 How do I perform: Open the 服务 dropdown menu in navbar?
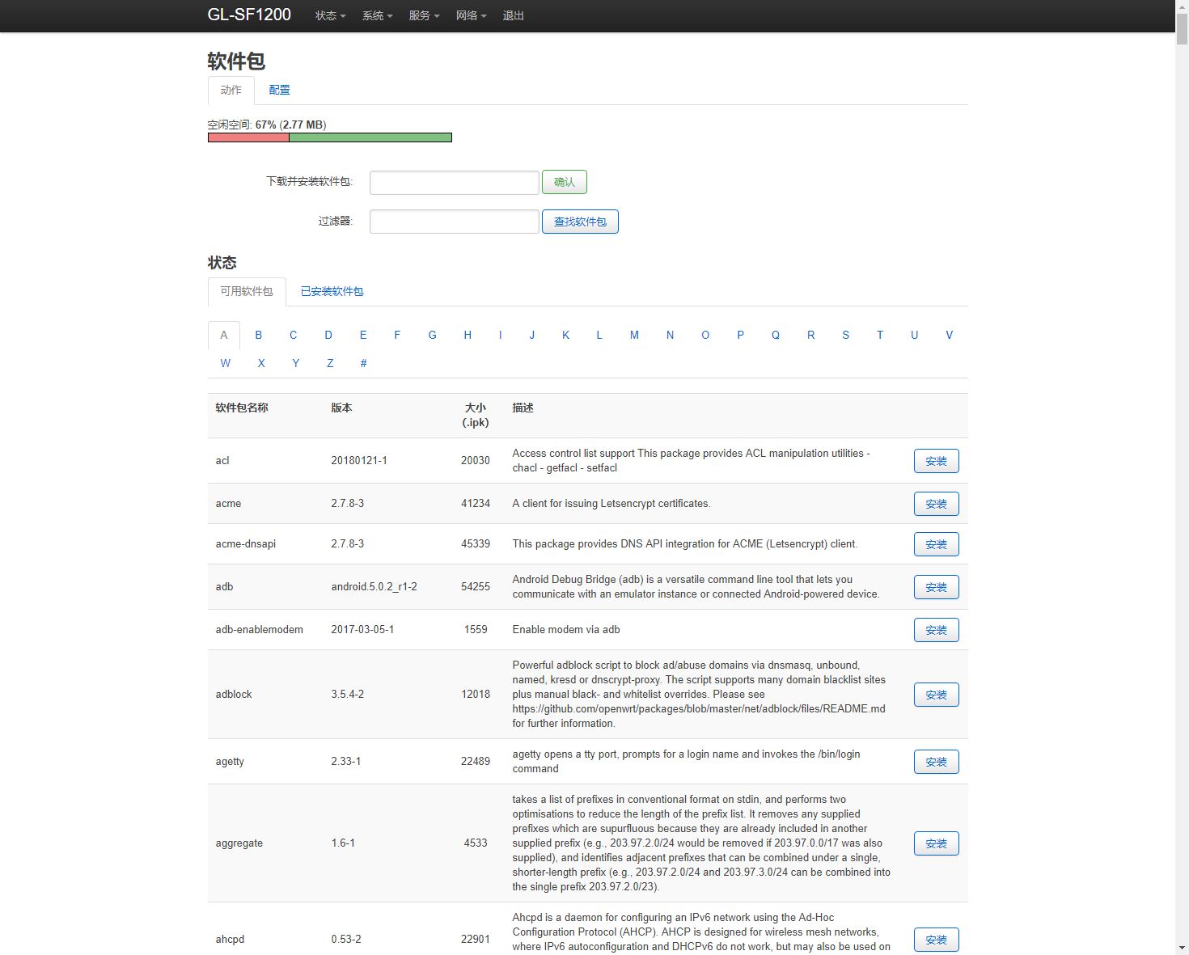click(424, 15)
